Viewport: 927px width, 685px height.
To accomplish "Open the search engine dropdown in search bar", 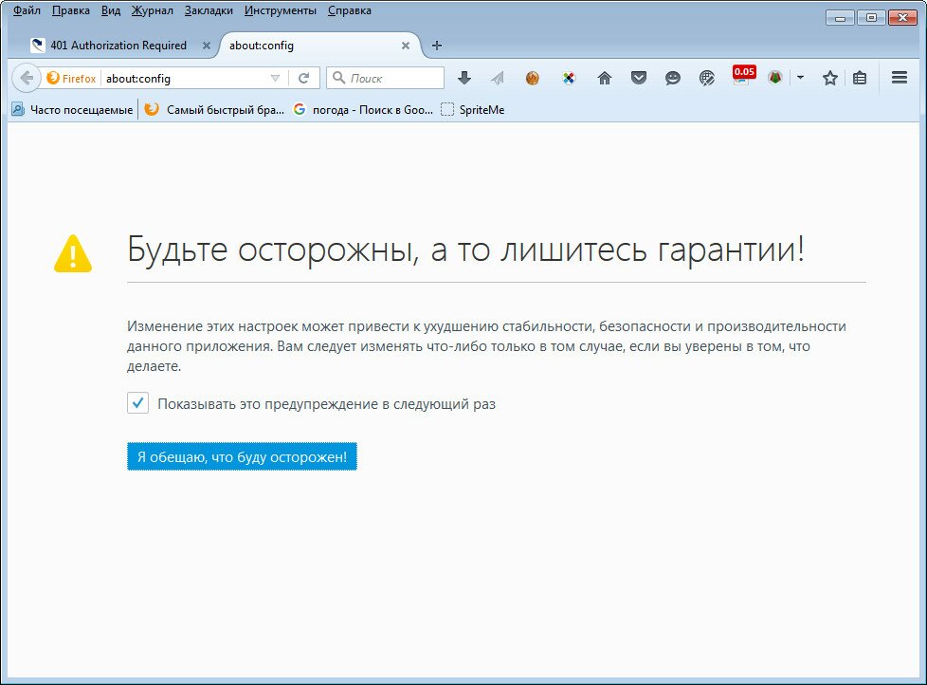I will pos(340,77).
